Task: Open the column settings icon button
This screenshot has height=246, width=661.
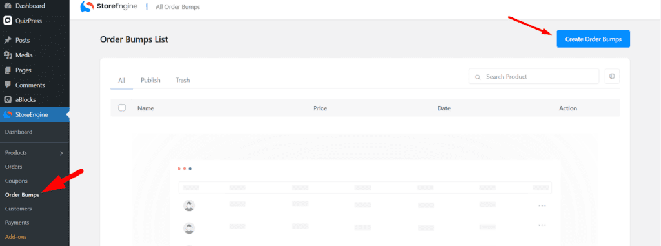Action: 612,76
